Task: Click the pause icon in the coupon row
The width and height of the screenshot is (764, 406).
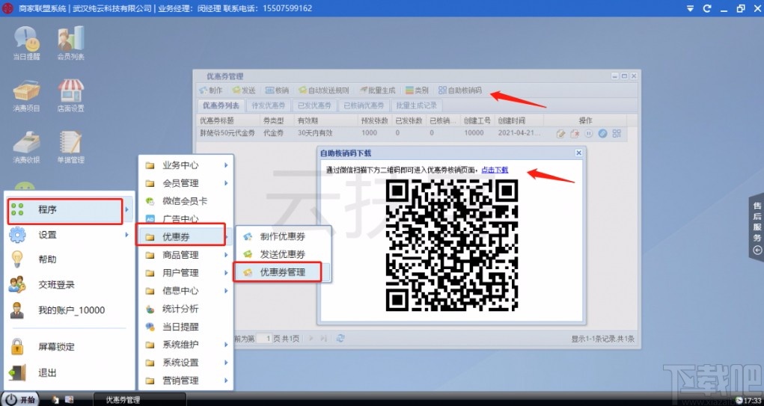Action: (x=589, y=133)
